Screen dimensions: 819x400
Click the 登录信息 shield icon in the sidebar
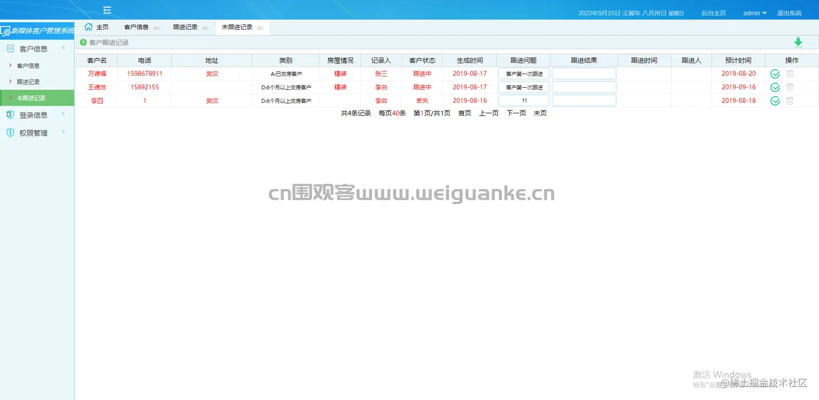click(x=10, y=115)
